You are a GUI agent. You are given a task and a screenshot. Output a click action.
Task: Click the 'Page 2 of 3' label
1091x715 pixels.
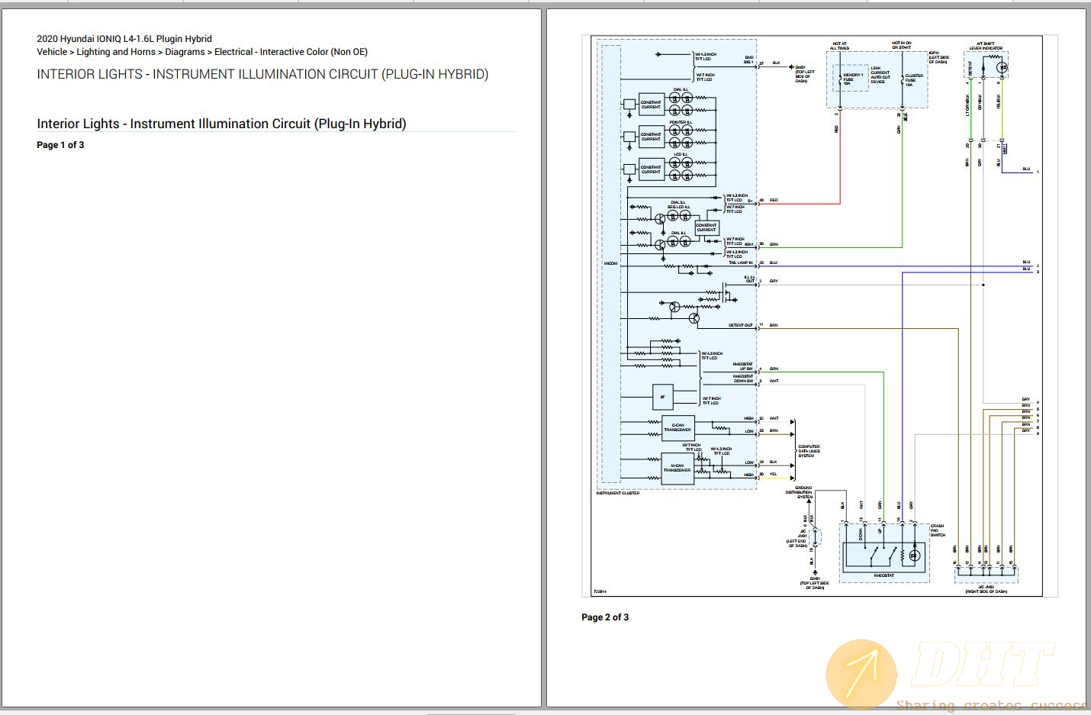click(x=605, y=617)
